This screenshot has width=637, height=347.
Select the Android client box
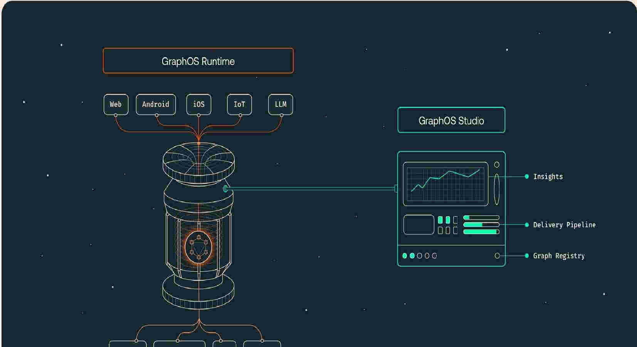156,104
